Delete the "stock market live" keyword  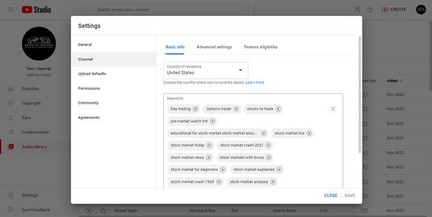click(x=309, y=133)
